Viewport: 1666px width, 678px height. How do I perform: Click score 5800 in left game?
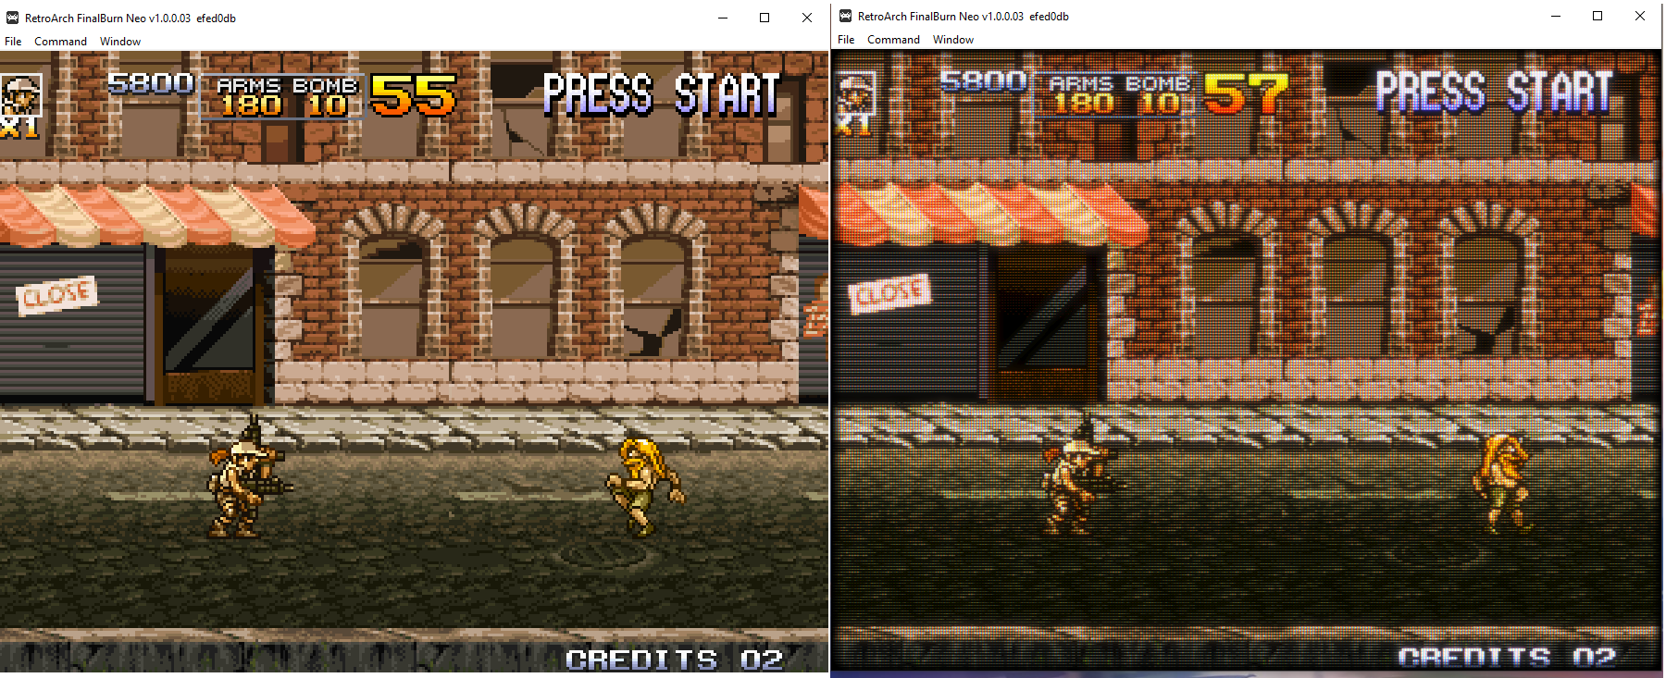click(151, 83)
